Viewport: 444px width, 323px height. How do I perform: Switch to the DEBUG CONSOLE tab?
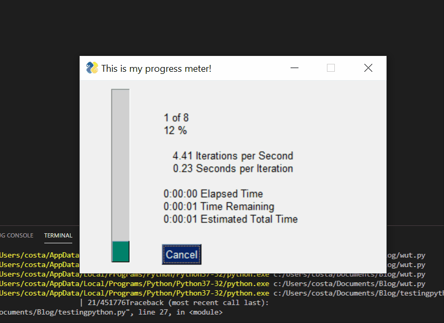pyautogui.click(x=16, y=235)
